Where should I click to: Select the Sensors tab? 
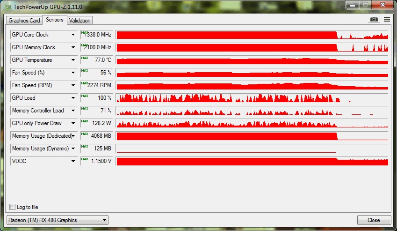click(54, 20)
